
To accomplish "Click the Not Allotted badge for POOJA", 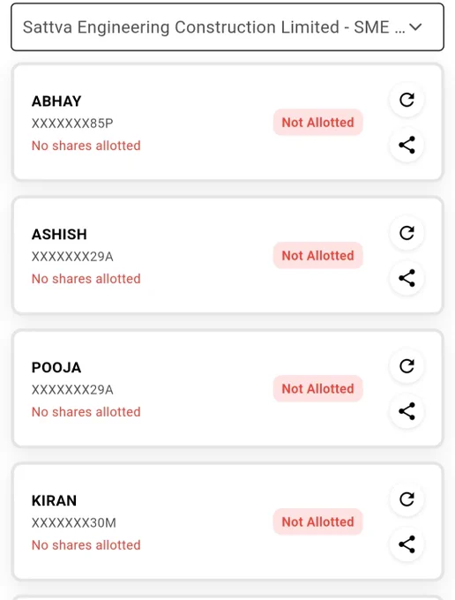I will (317, 388).
